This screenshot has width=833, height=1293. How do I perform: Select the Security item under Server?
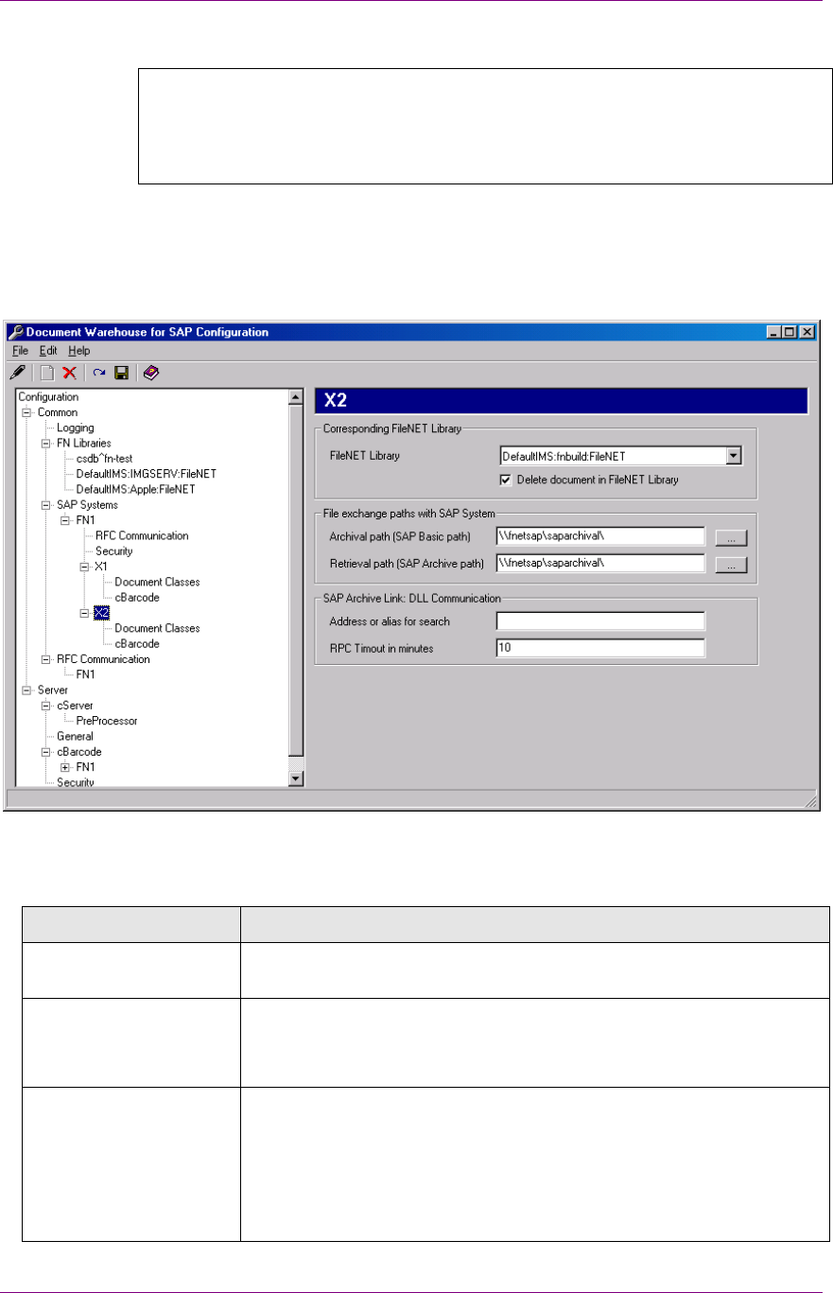(x=75, y=782)
